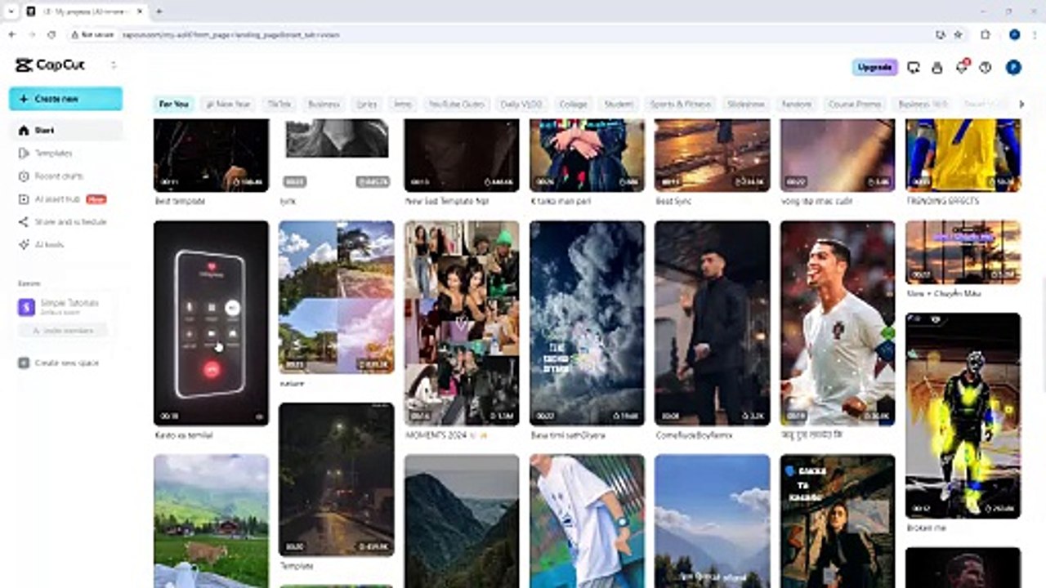Screen dimensions: 1046x588
Task: Open the browser tab search dropdown
Action: pyautogui.click(x=9, y=11)
